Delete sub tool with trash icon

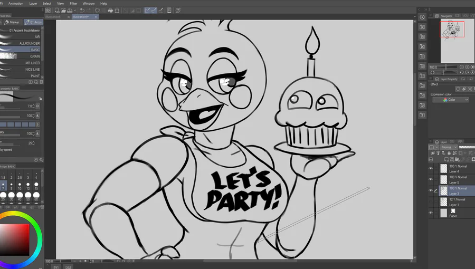coord(41,82)
